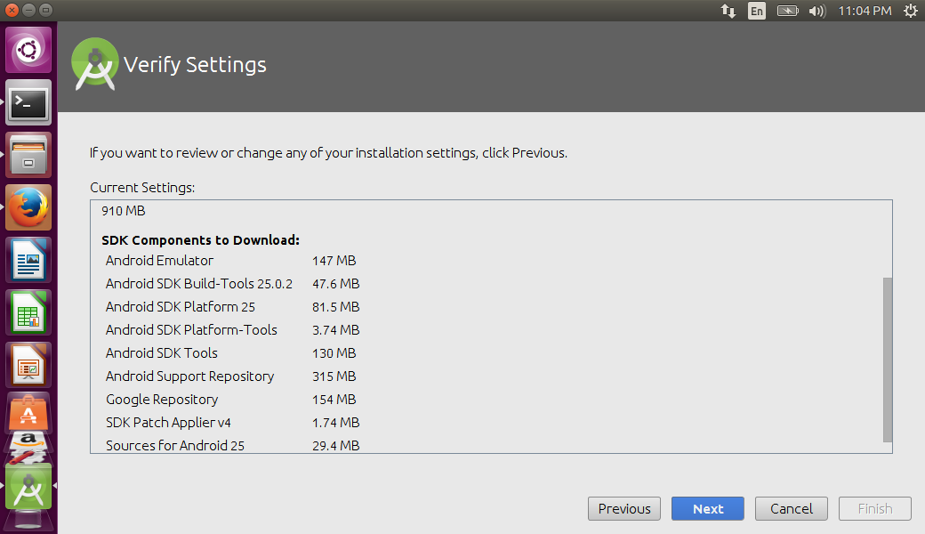Screen dimensions: 925x534
Task: Click the settings list scrollbar thumb
Action: 888,360
